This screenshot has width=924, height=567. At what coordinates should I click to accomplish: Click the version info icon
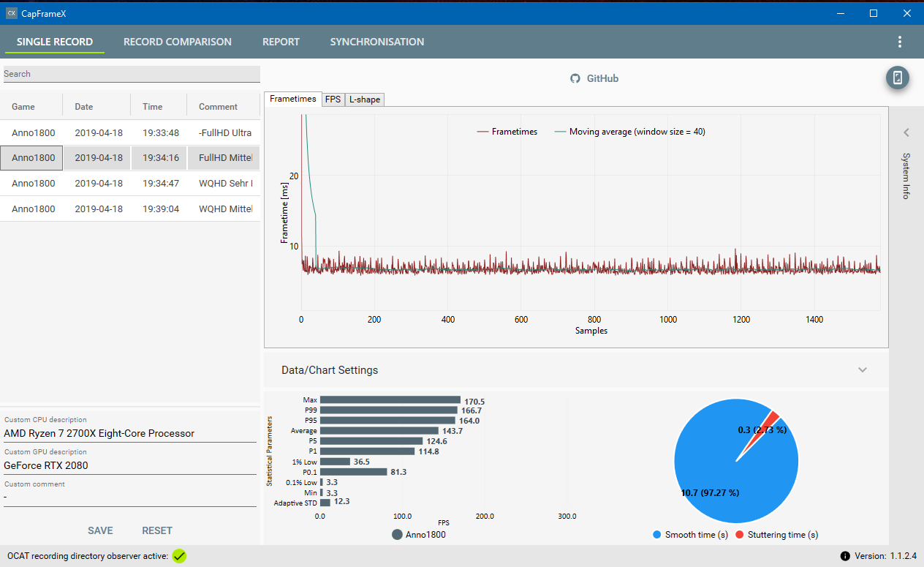point(845,556)
